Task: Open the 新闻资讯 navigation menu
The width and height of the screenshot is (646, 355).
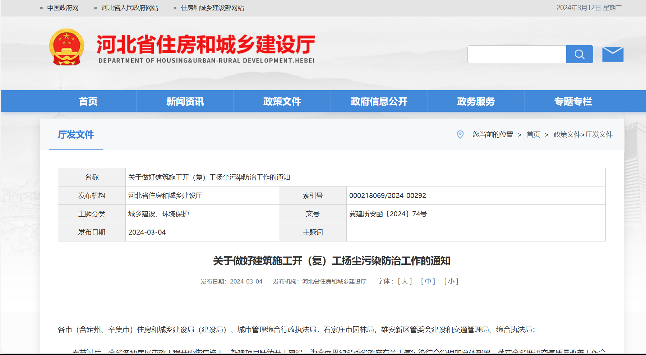Action: [185, 101]
